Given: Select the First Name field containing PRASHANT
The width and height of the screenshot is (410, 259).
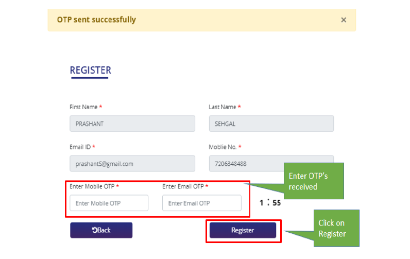Looking at the screenshot, I should 132,124.
